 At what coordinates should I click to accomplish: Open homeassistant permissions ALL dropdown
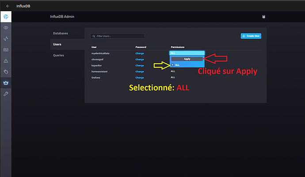173,71
